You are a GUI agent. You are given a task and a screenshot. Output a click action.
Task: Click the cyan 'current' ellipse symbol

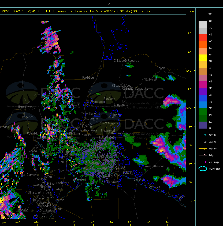tap(203, 169)
